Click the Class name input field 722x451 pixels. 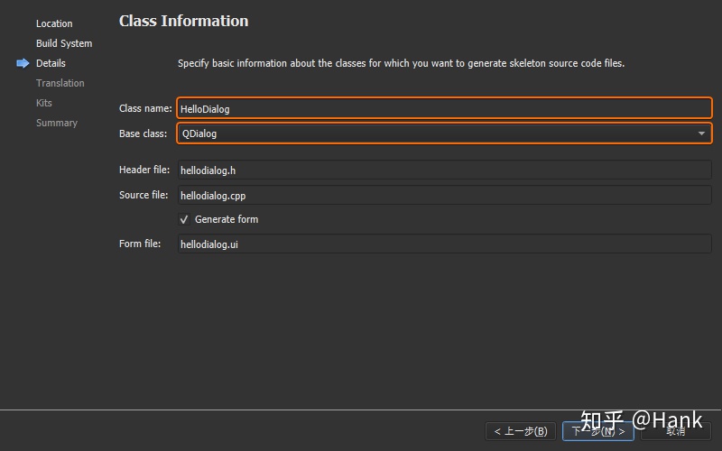[444, 108]
